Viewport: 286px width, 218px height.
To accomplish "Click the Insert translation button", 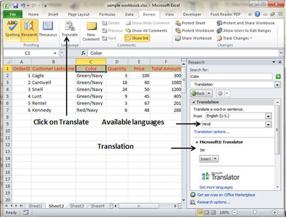I will [206, 159].
